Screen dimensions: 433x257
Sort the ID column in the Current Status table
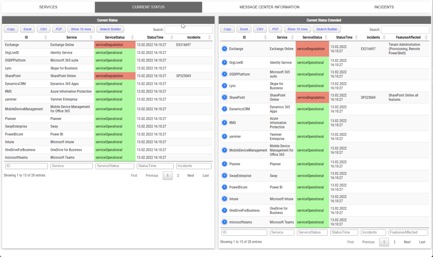point(25,37)
